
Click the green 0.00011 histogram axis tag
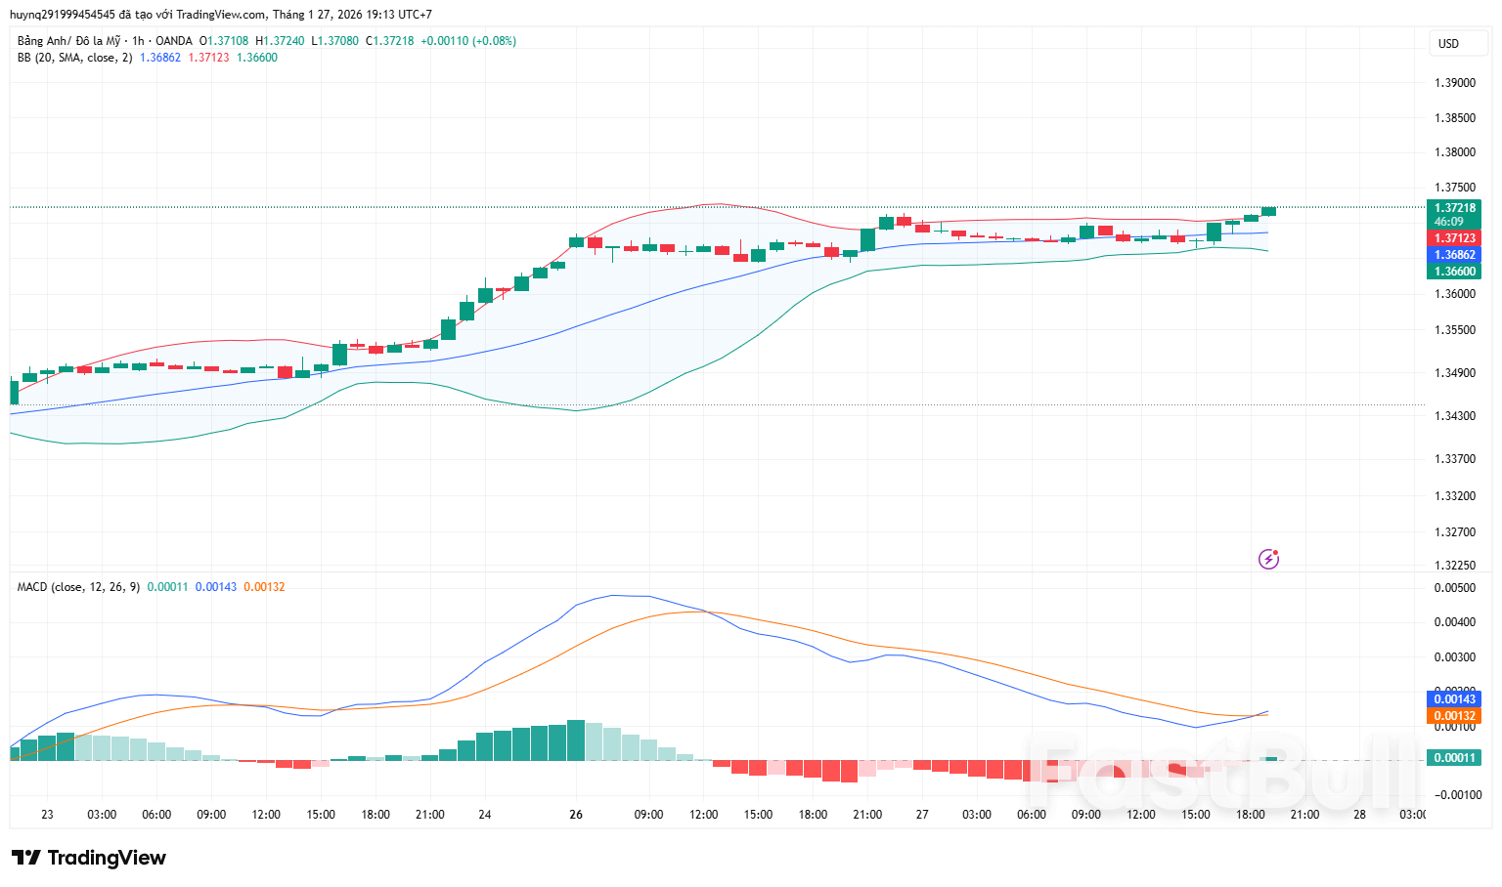[1454, 758]
